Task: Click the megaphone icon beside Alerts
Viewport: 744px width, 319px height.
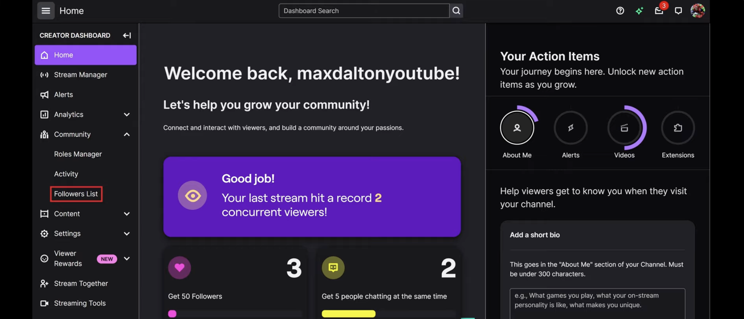Action: point(44,95)
